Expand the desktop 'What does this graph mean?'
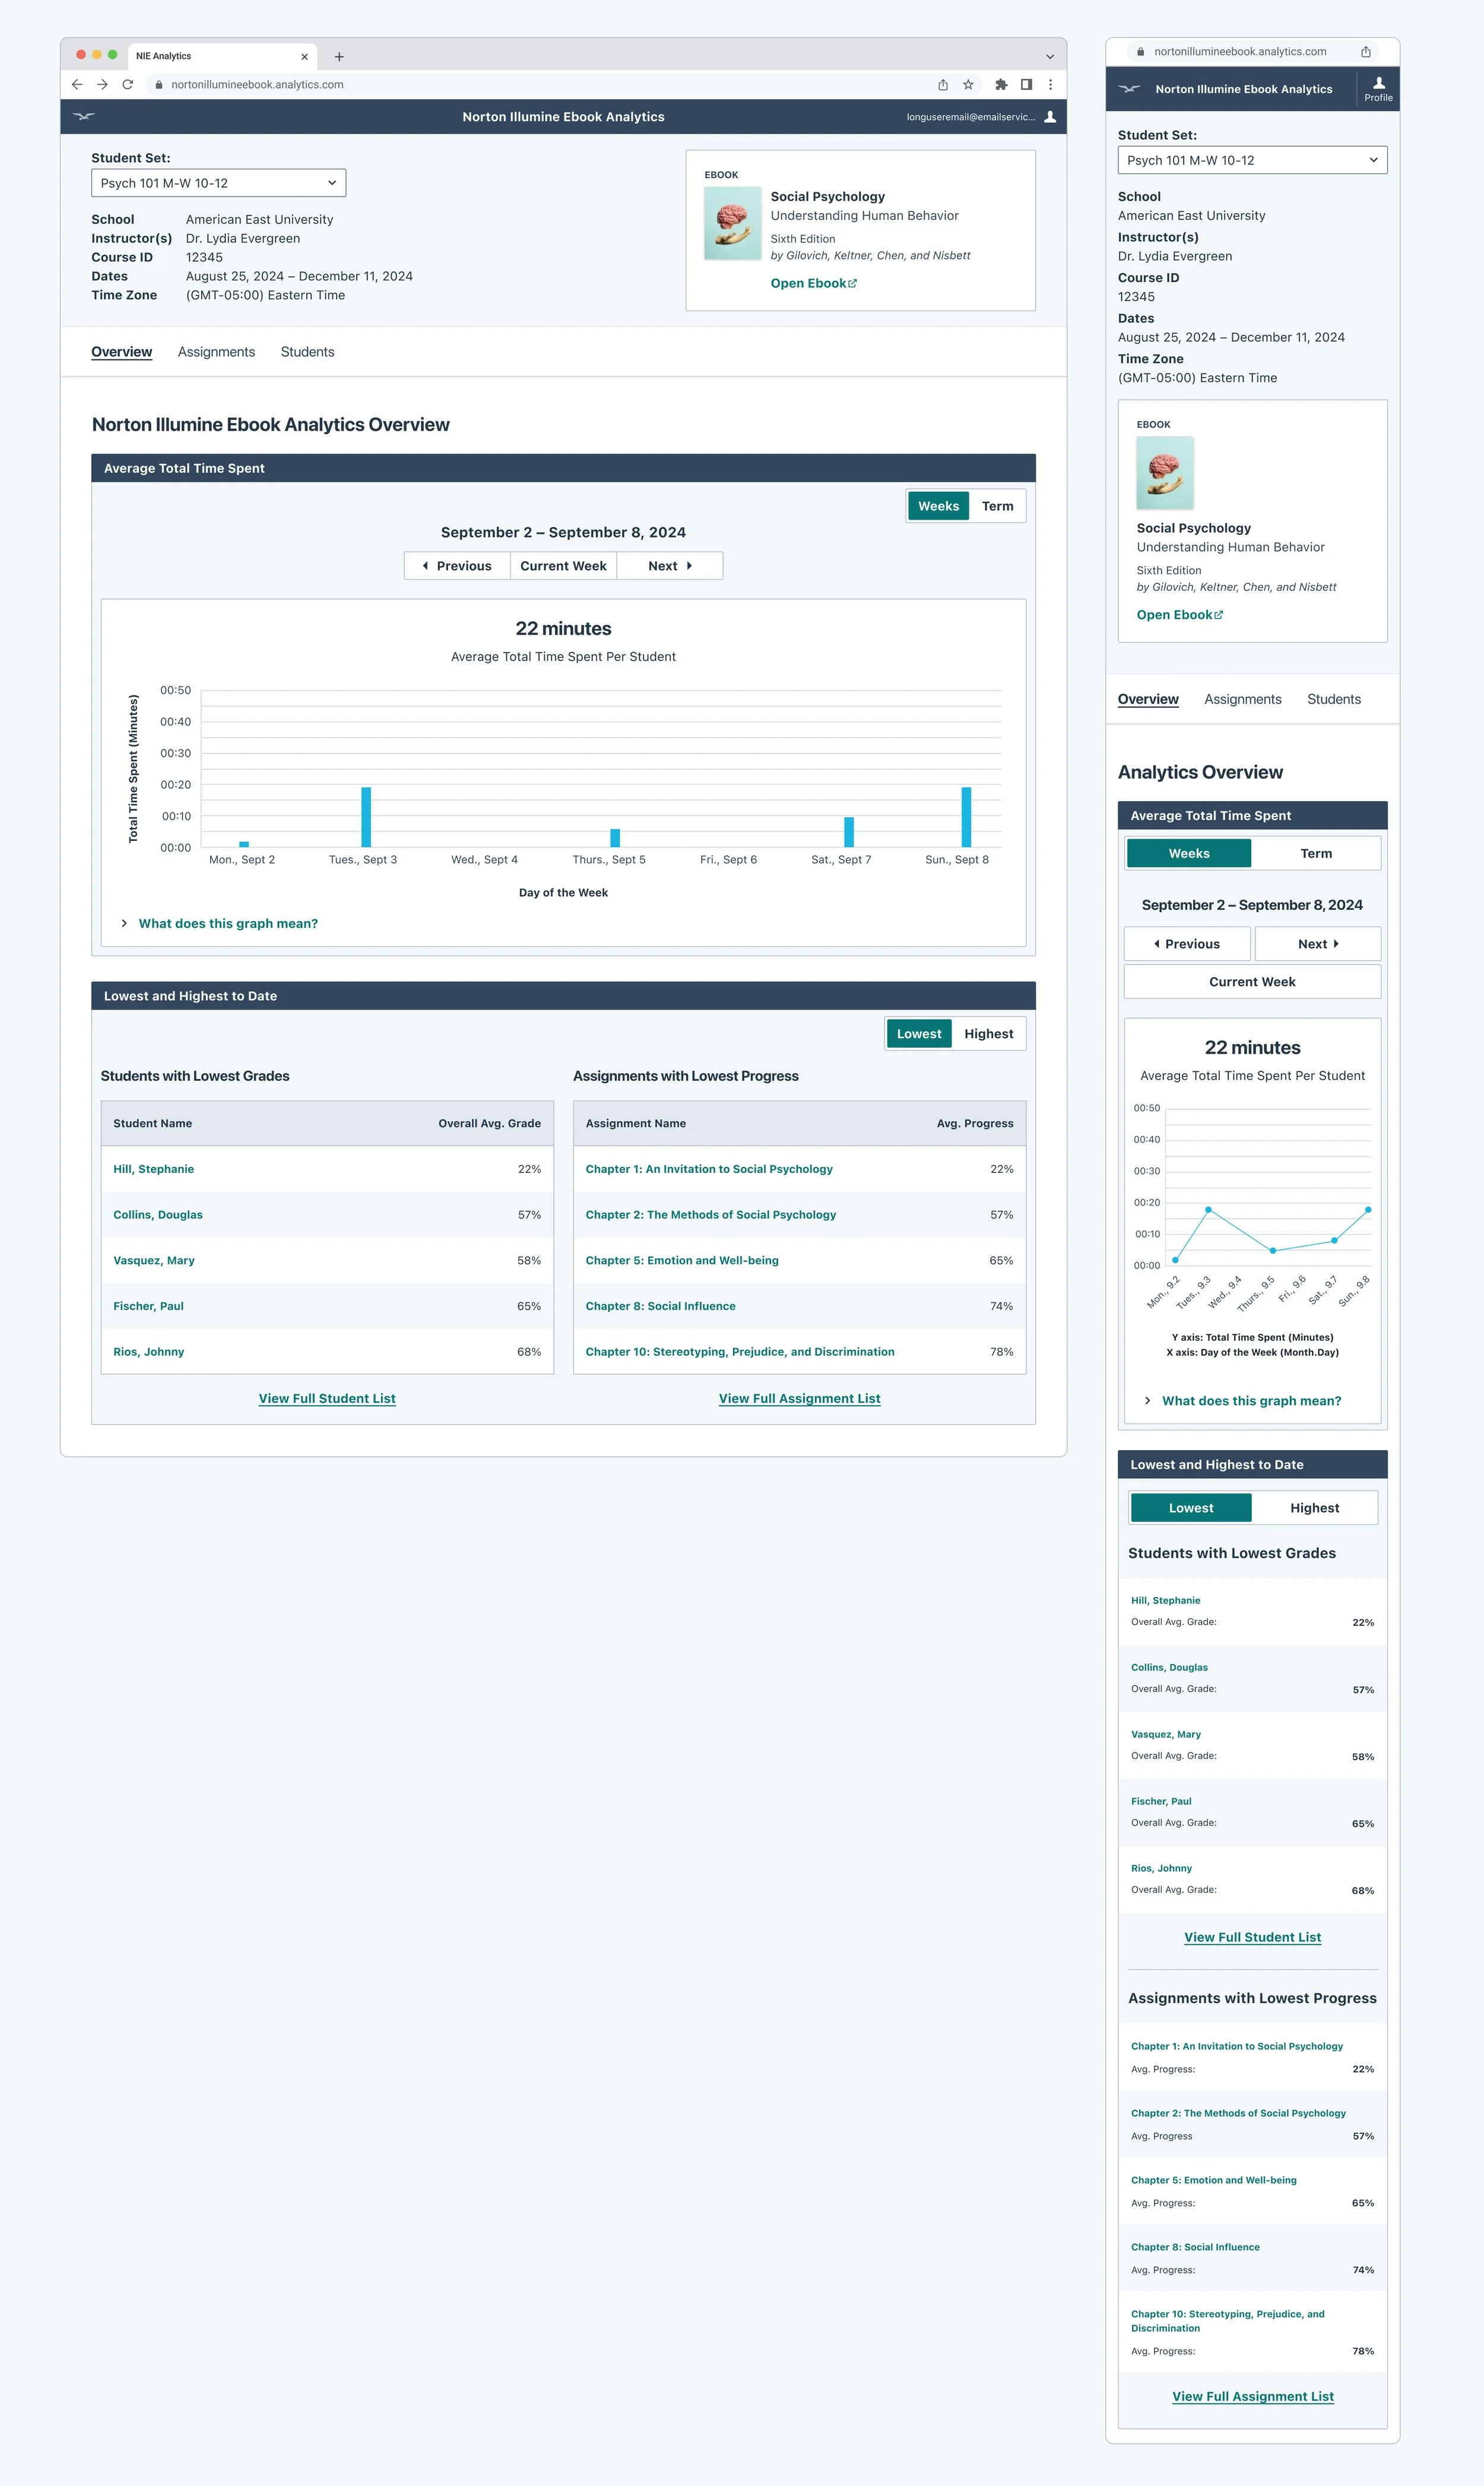This screenshot has height=2486, width=1484. 228,923
